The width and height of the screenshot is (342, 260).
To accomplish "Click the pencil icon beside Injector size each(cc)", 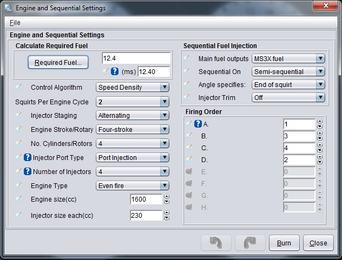I will pos(19,215).
